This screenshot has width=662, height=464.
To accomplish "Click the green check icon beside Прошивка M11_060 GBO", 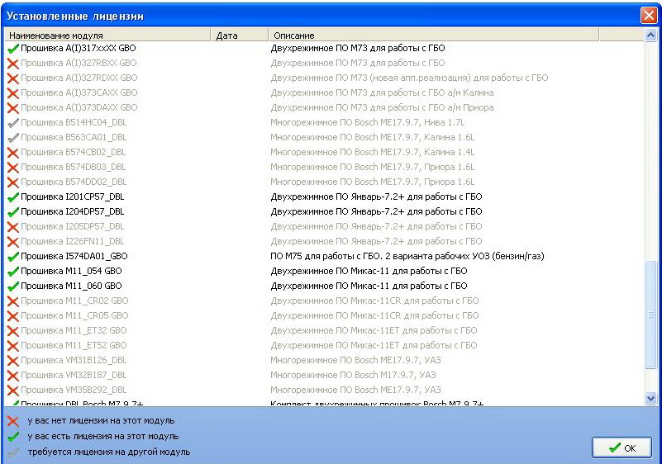I will [x=13, y=286].
